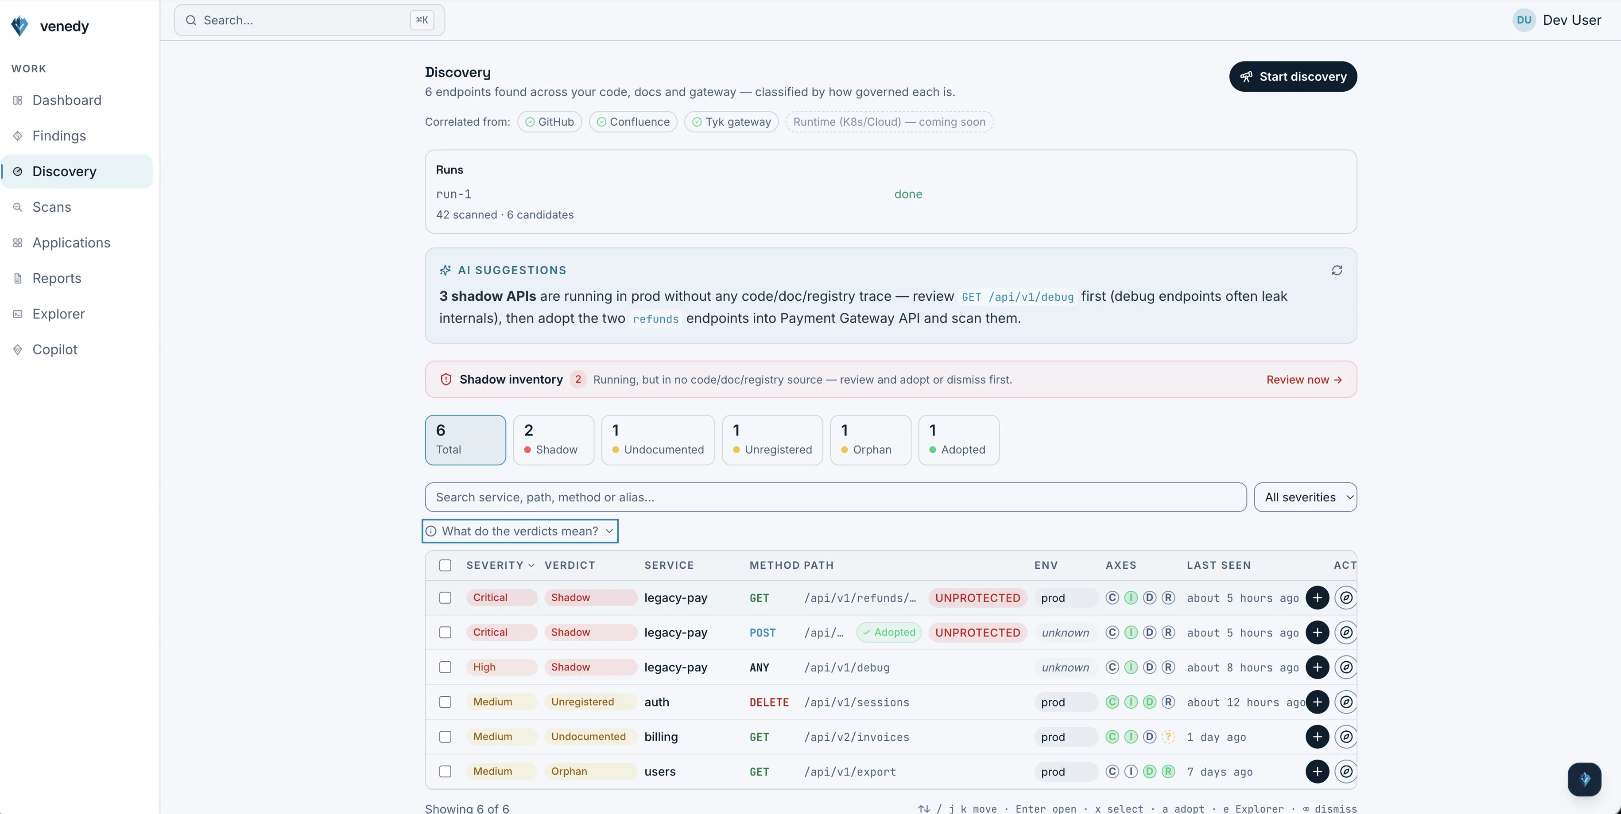1621x814 pixels.
Task: Click the DU user avatar
Action: (x=1523, y=20)
